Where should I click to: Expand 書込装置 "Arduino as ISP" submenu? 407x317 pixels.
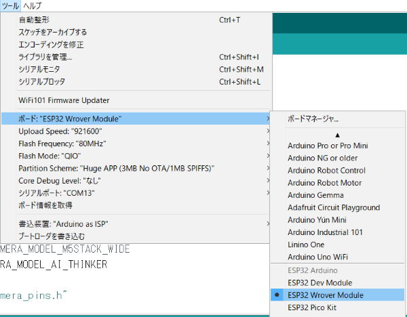coord(64,224)
